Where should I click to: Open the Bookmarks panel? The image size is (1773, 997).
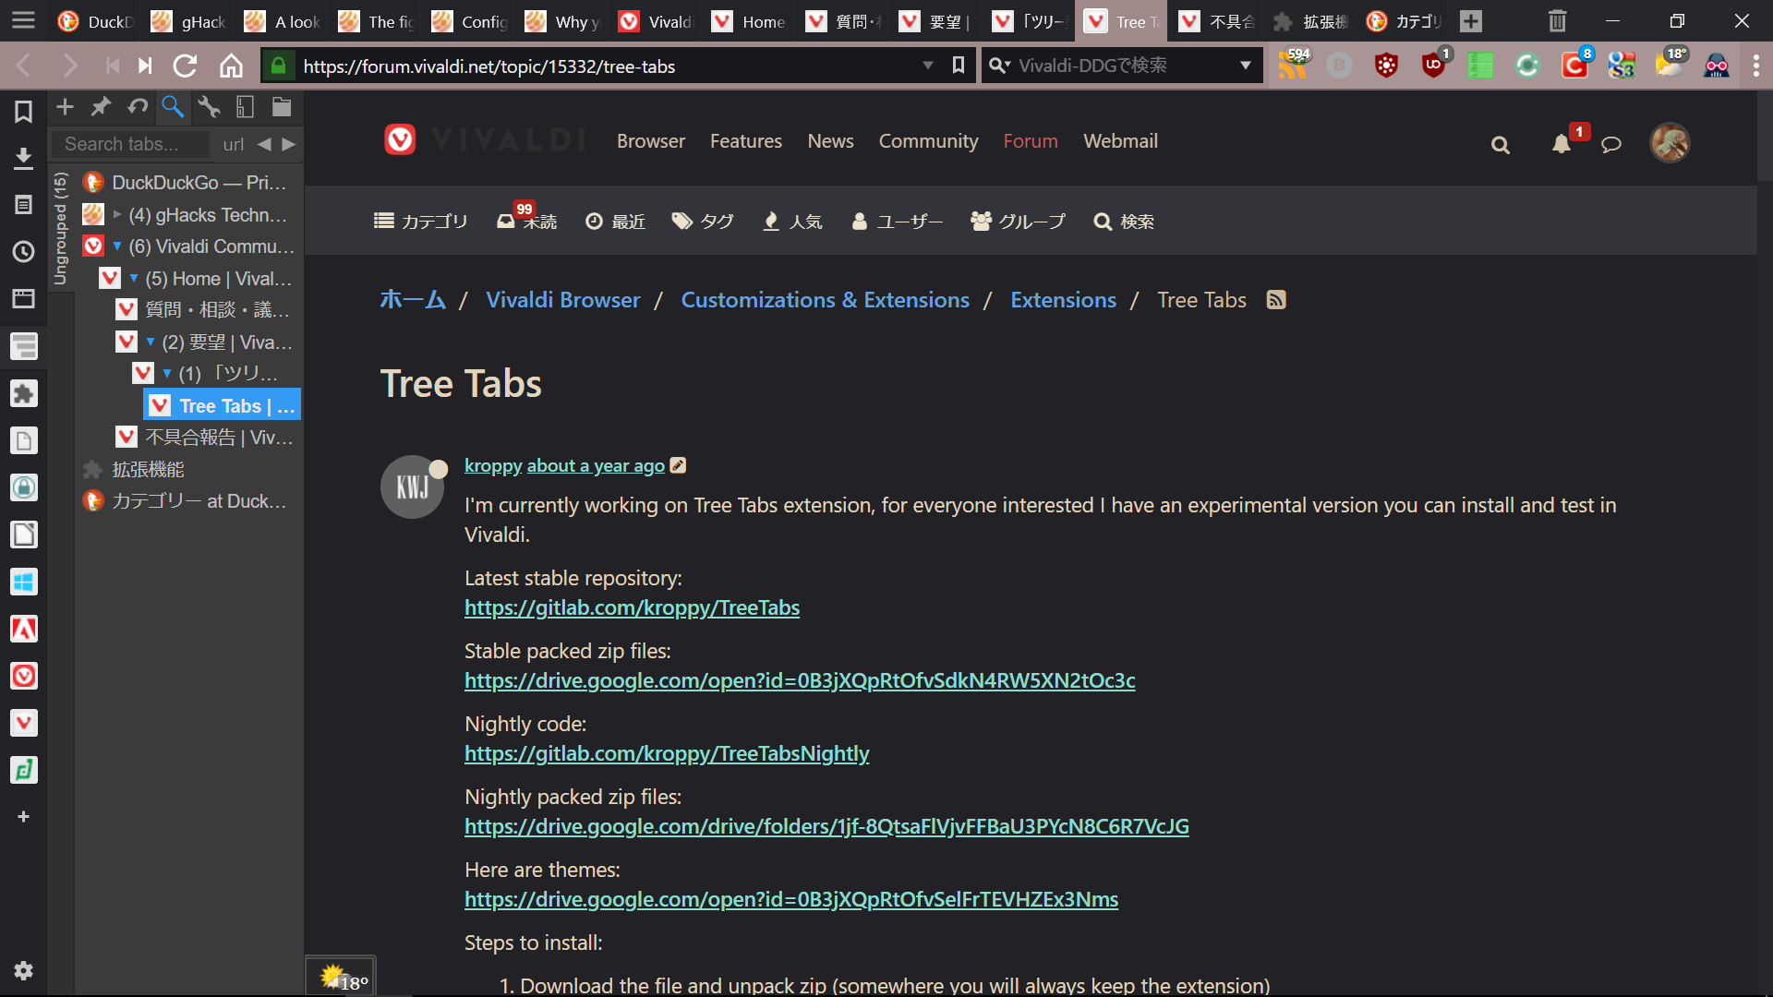23,112
